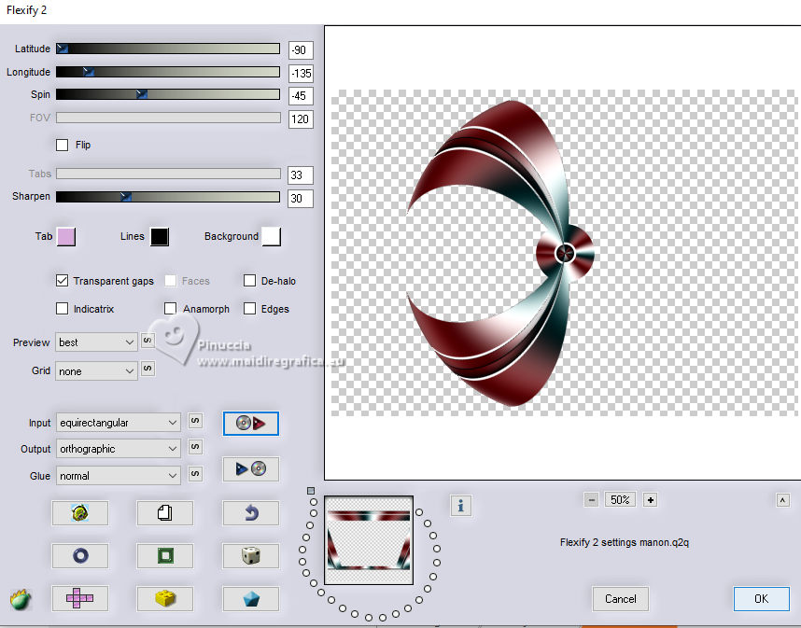
Task: Uncheck Transparent gaps option
Action: tap(63, 281)
